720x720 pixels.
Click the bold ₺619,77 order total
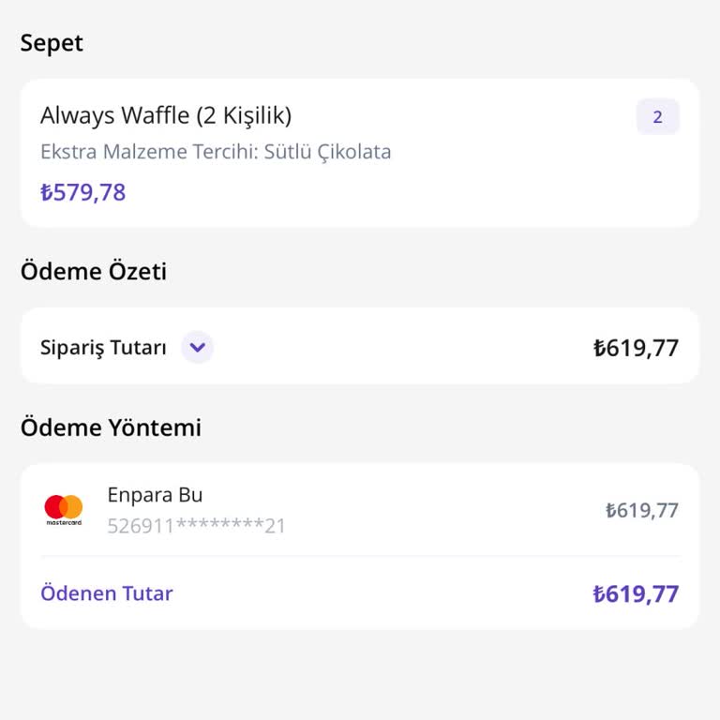coord(636,348)
